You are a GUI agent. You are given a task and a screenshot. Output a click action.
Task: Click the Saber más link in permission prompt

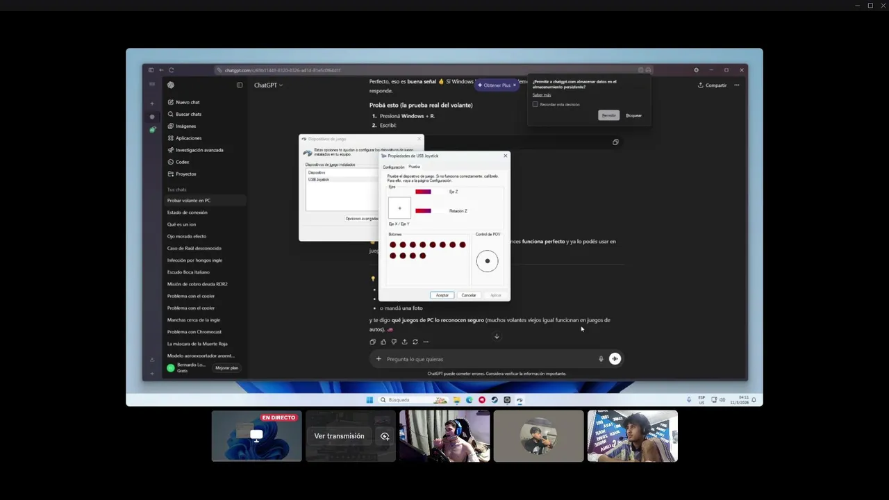point(542,95)
